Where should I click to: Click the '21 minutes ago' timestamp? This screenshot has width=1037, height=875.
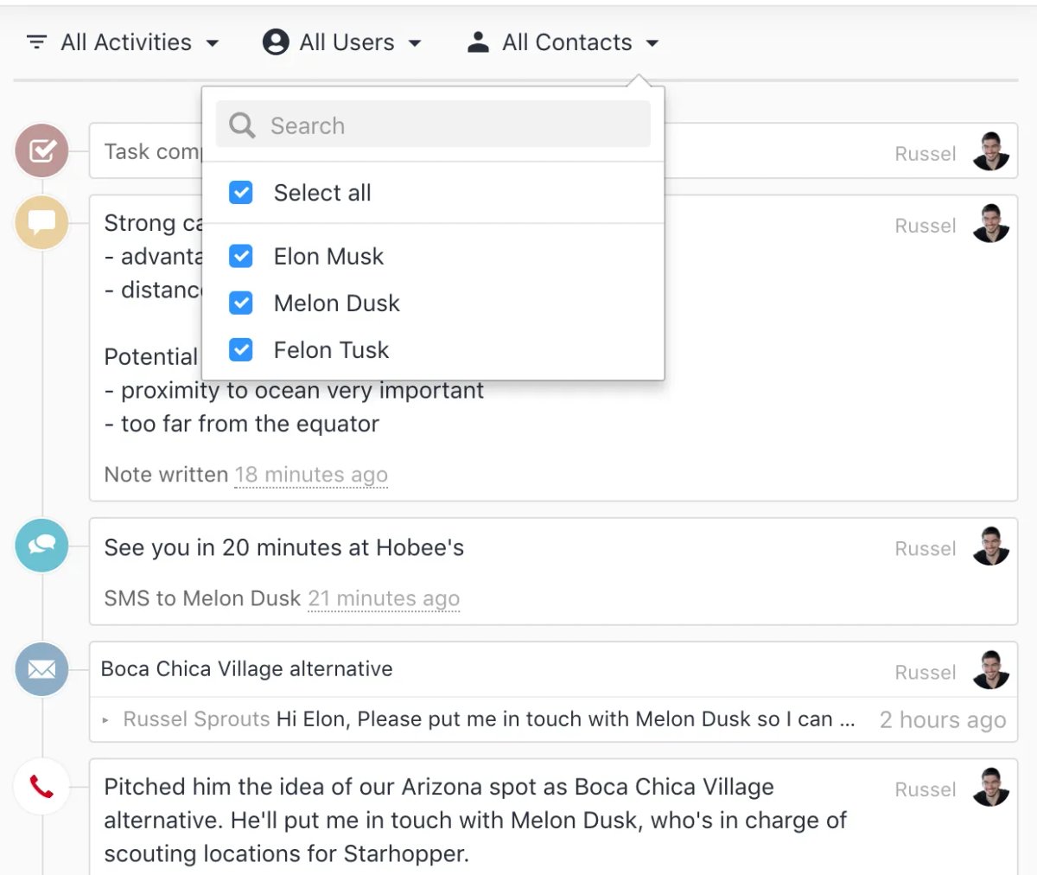click(x=384, y=598)
